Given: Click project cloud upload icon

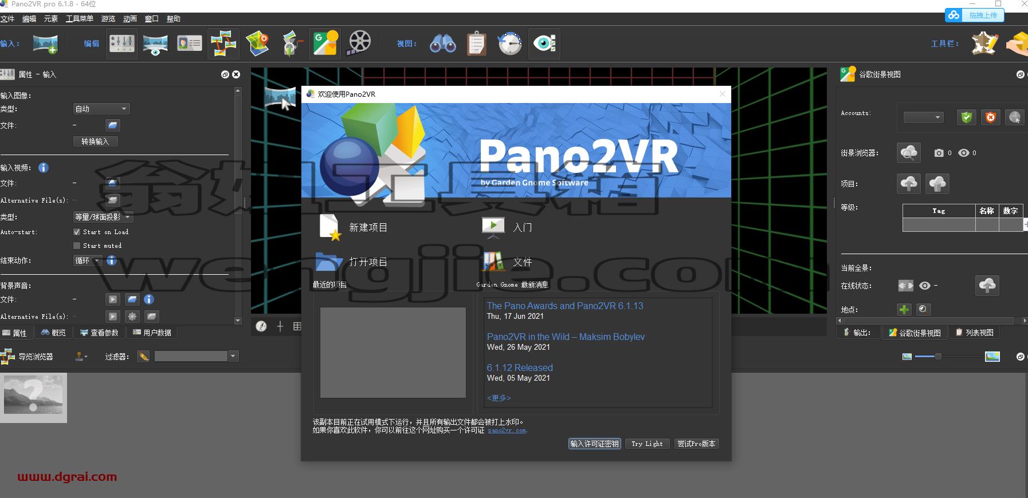Looking at the screenshot, I should tap(909, 184).
